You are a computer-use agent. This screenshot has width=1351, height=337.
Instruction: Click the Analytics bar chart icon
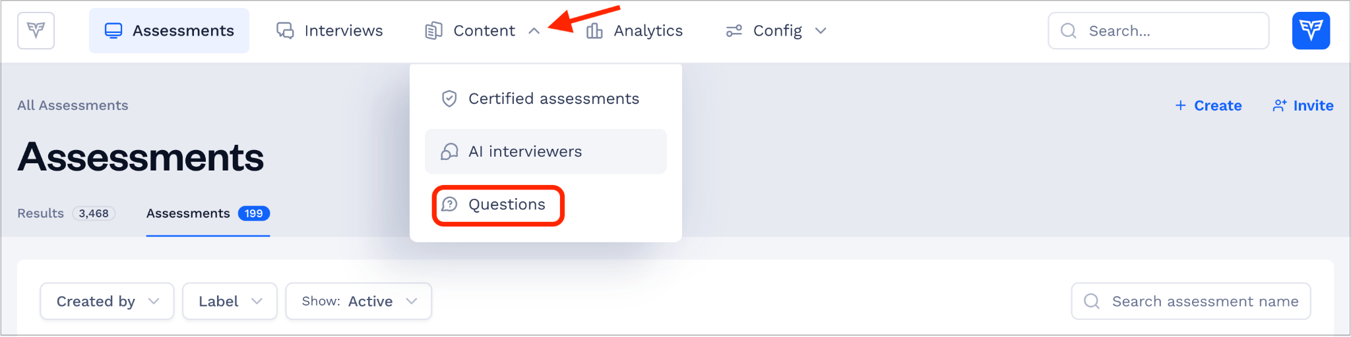(594, 31)
